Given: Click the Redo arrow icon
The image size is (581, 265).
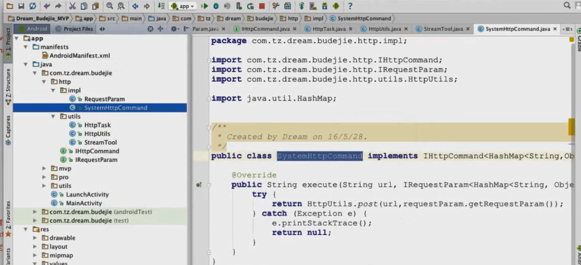Looking at the screenshot, I should pyautogui.click(x=58, y=6).
